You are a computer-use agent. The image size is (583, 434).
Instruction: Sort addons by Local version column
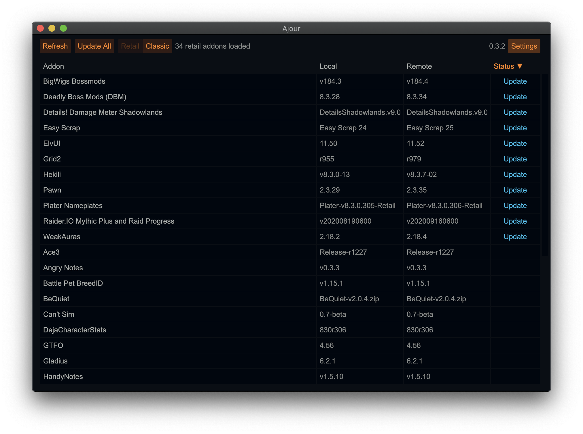(x=328, y=66)
